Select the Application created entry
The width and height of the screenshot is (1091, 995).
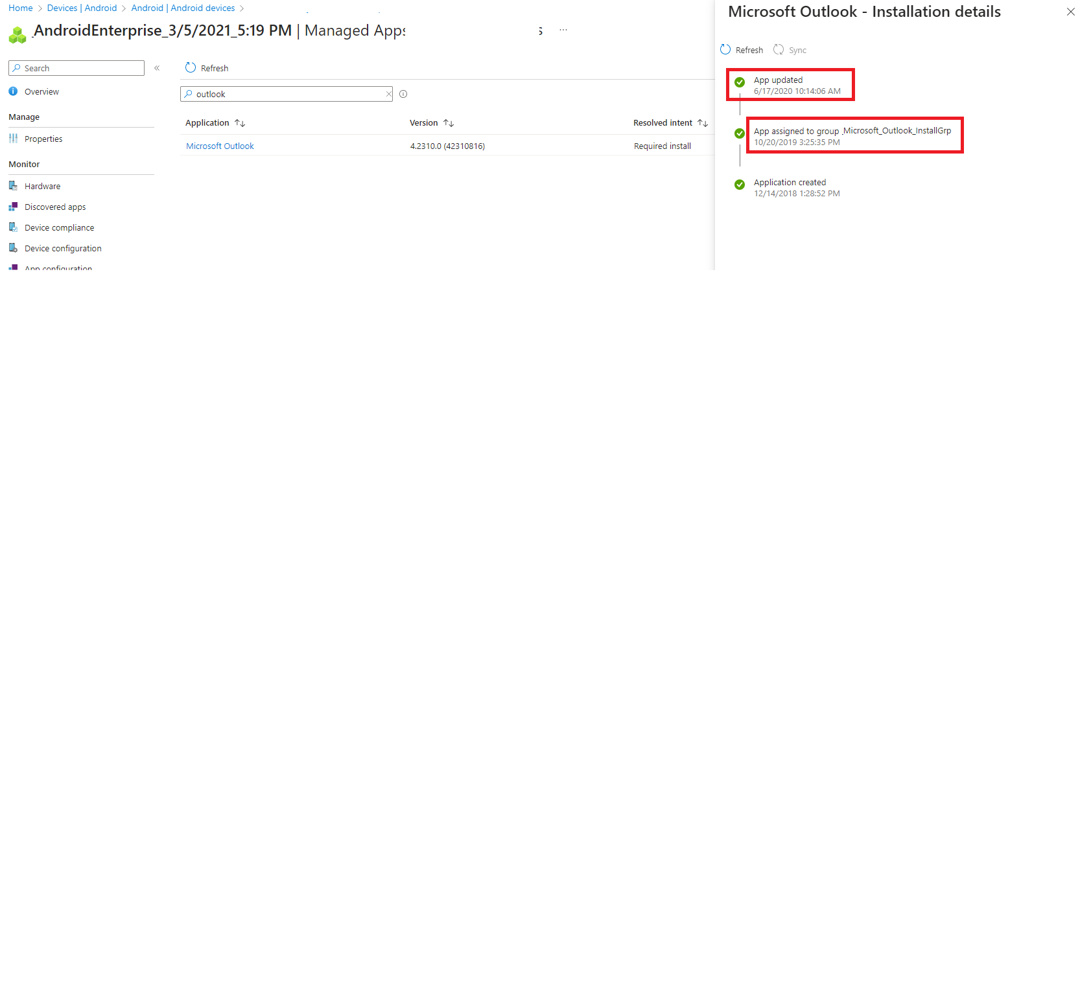click(x=790, y=183)
